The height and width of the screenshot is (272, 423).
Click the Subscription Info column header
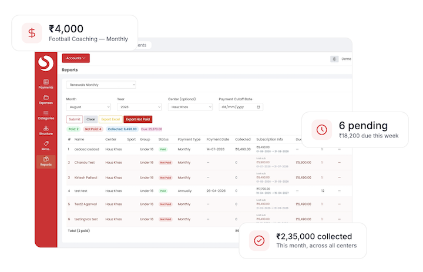coord(270,139)
